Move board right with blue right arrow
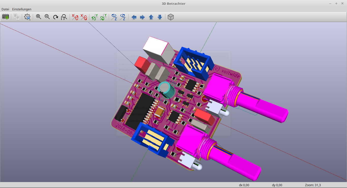347x188 pixels. coord(143,17)
